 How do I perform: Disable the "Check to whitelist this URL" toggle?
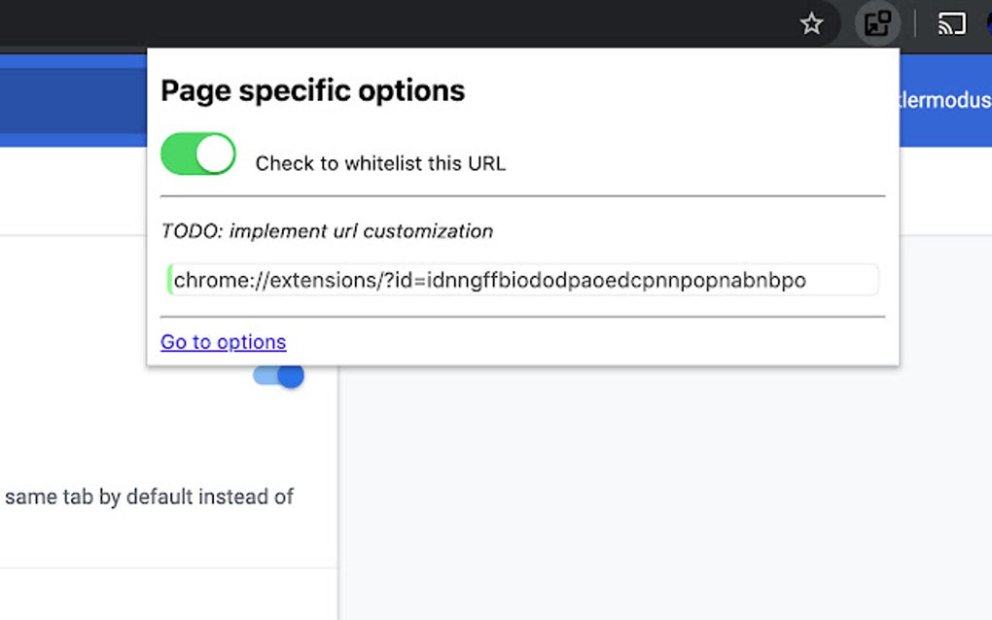pos(197,154)
